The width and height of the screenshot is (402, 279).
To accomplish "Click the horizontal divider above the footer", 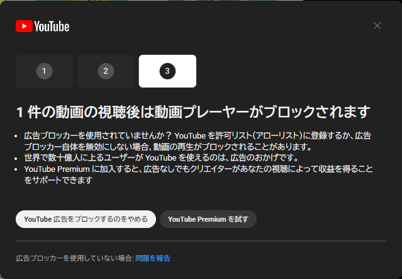I will (201, 241).
